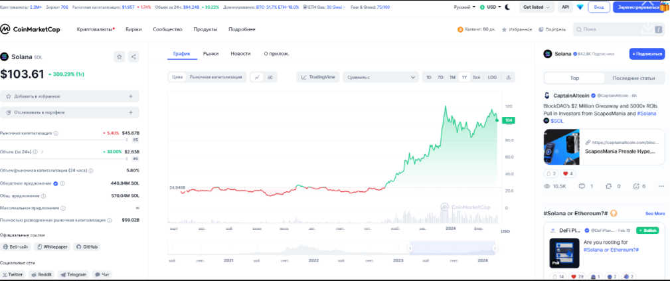Switch to Новости tab
Screen dimensions: 670x281
point(240,54)
